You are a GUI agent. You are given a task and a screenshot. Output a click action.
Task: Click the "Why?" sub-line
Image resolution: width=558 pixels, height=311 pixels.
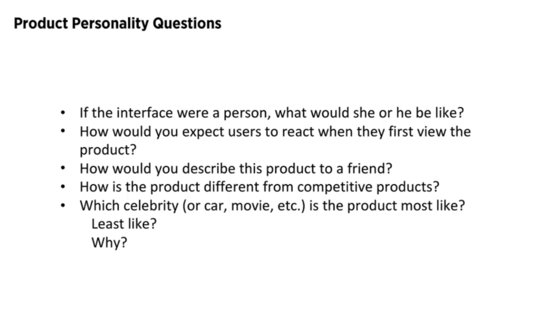pyautogui.click(x=109, y=242)
